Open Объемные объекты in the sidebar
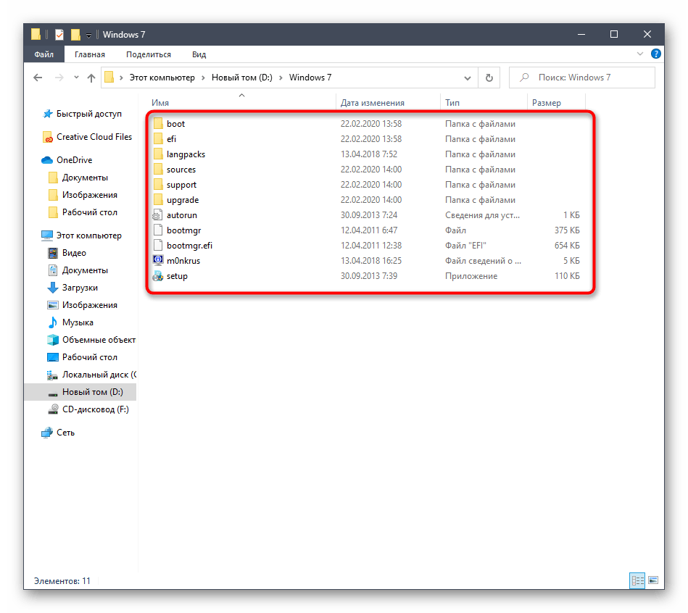 [91, 340]
